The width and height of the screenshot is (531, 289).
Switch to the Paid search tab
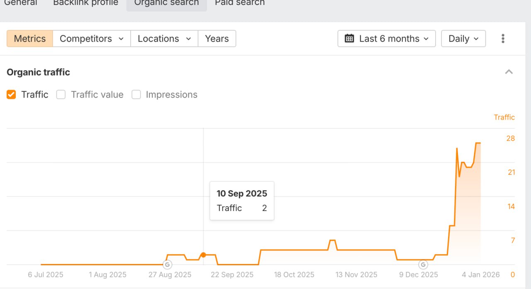pos(240,3)
